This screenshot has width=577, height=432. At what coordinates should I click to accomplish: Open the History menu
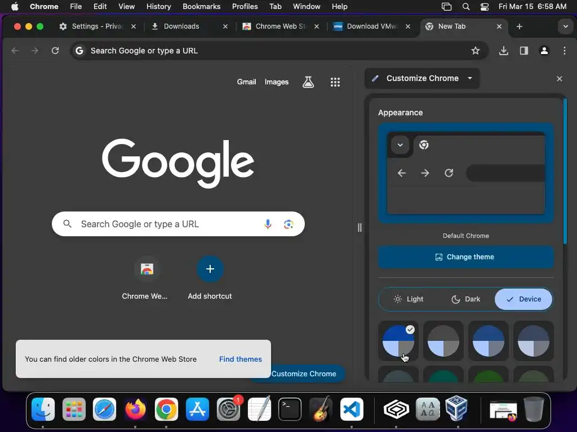158,7
